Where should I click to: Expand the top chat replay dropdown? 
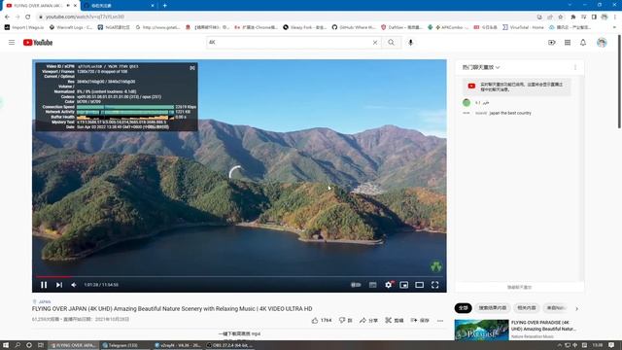481,67
